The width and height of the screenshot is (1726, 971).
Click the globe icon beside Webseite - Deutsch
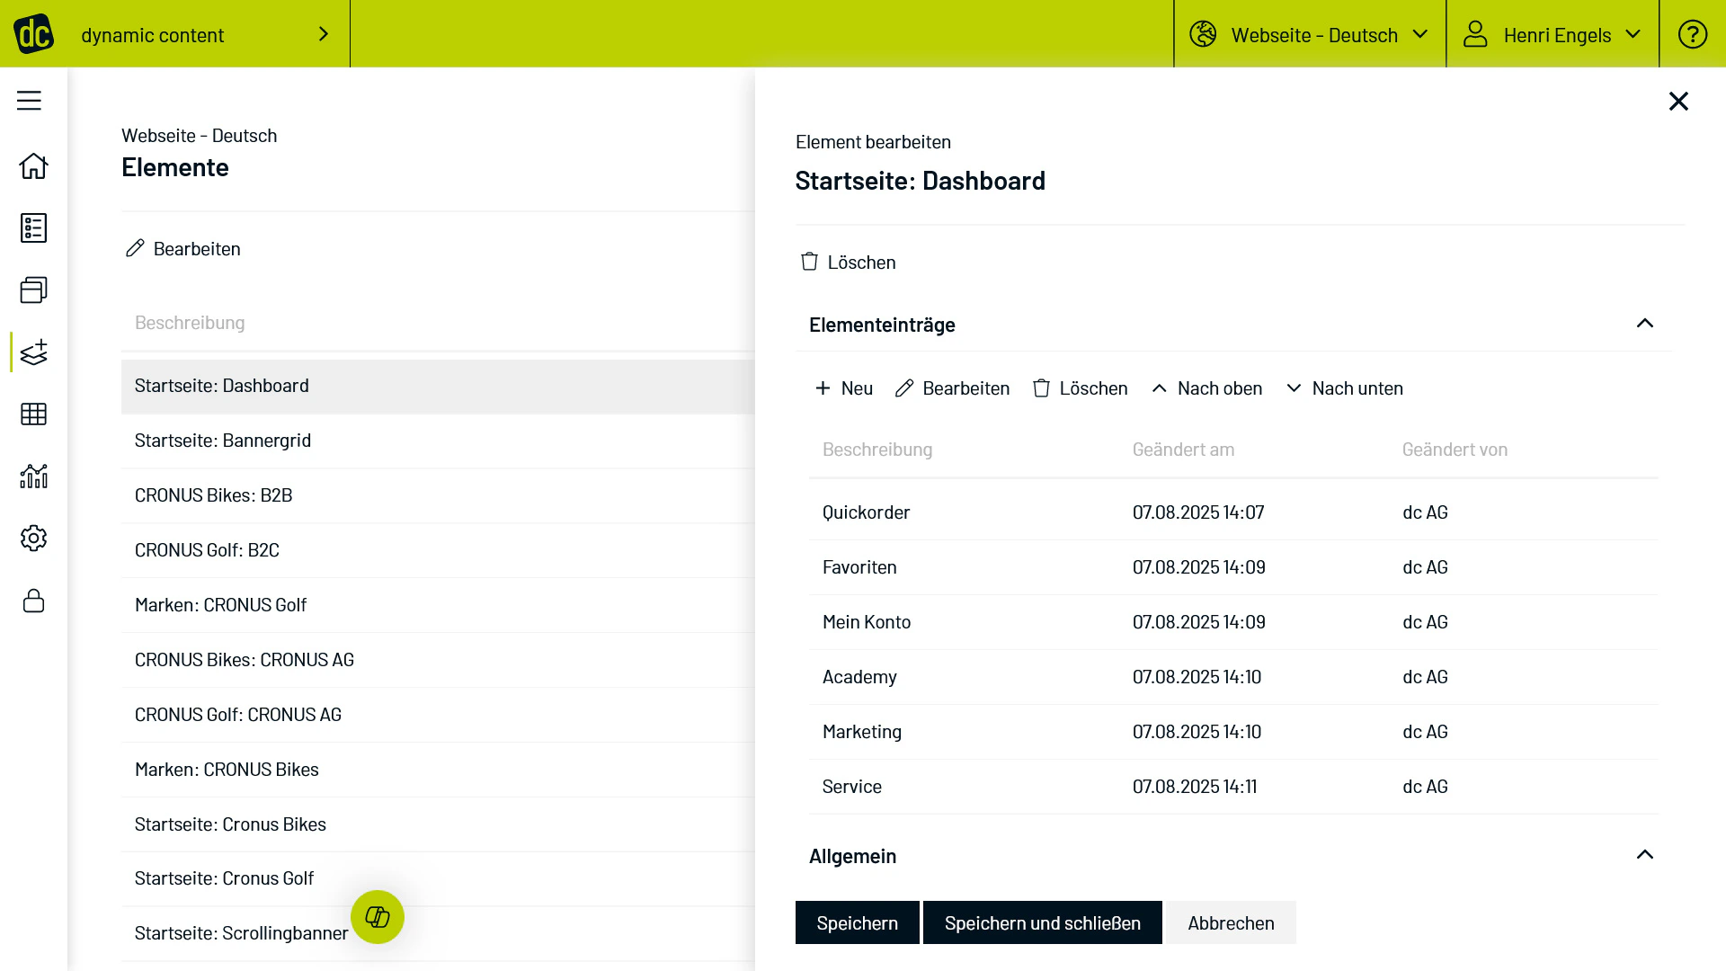tap(1203, 34)
